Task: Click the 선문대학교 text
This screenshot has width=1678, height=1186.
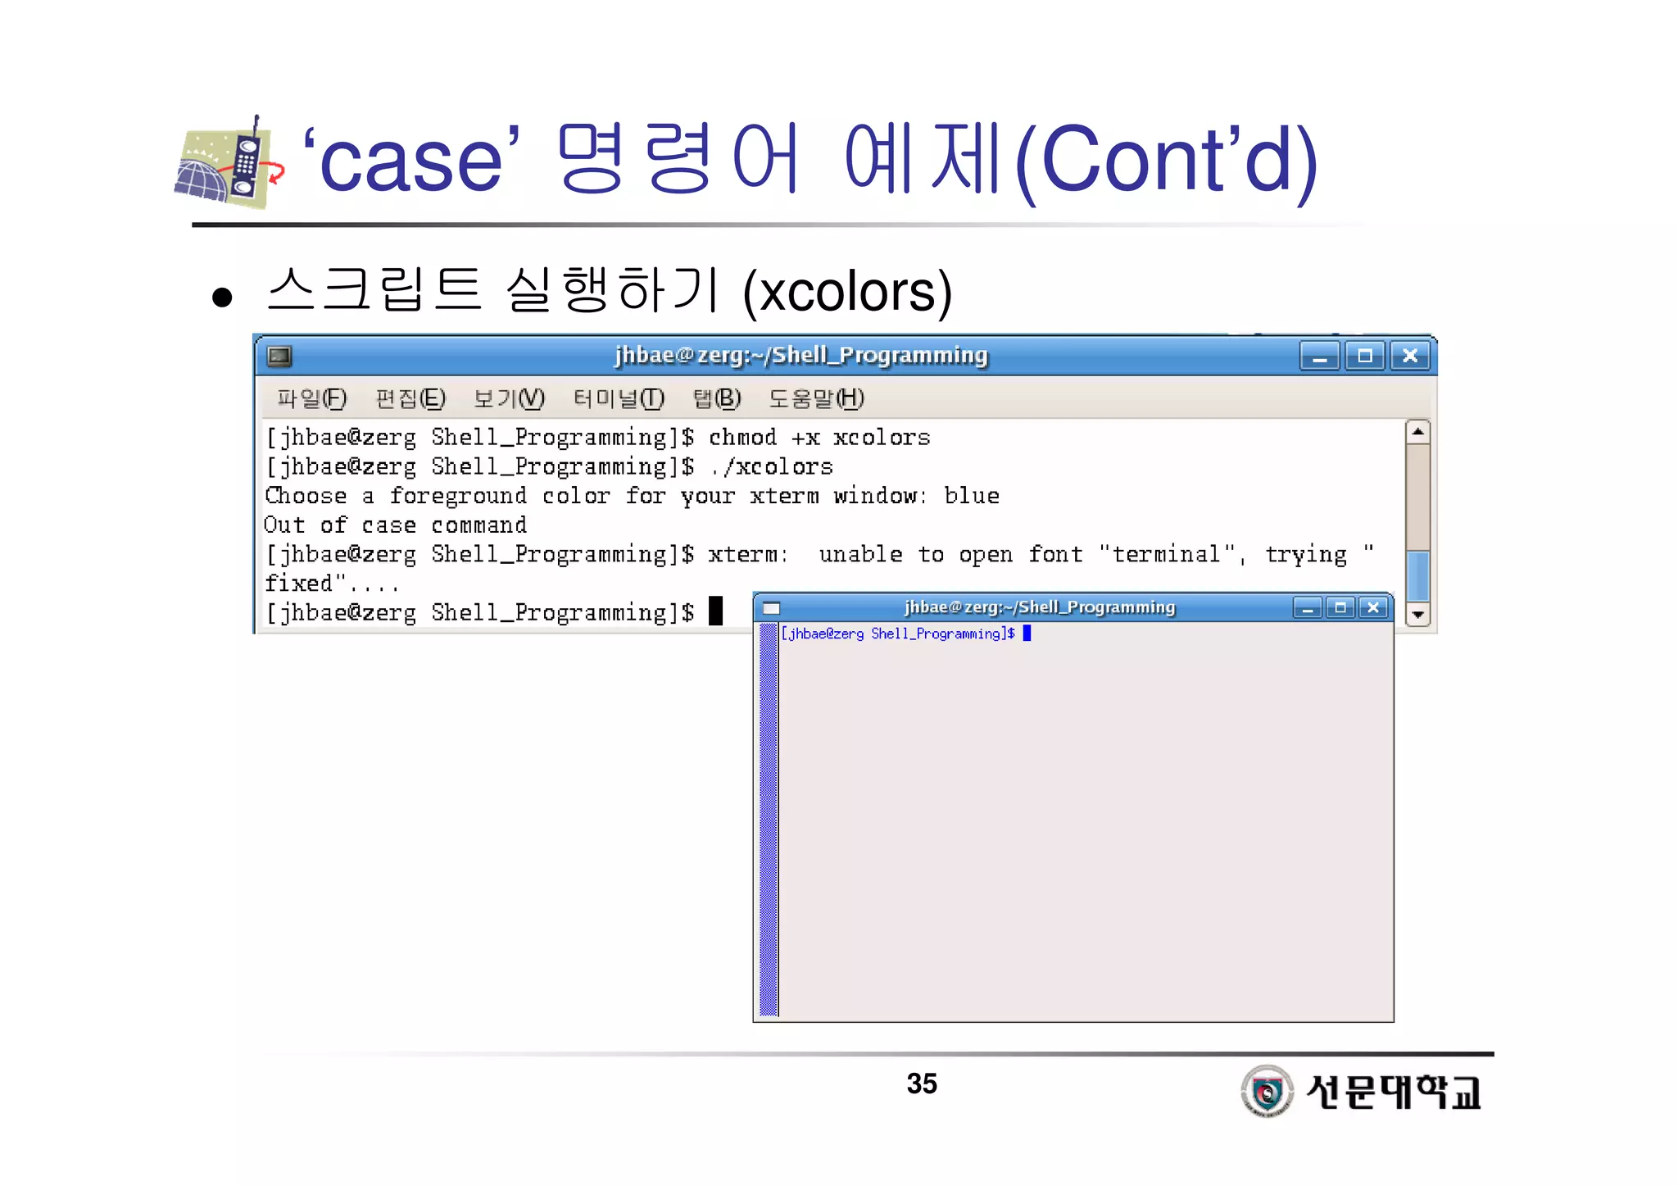Action: [x=1394, y=1092]
